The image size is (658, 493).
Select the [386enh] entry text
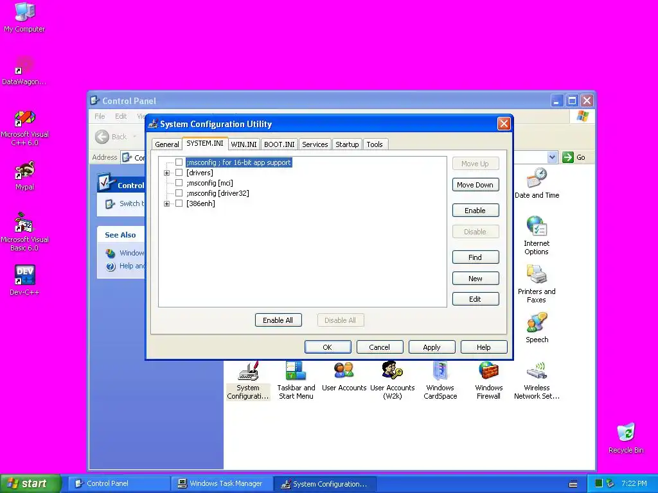(200, 203)
